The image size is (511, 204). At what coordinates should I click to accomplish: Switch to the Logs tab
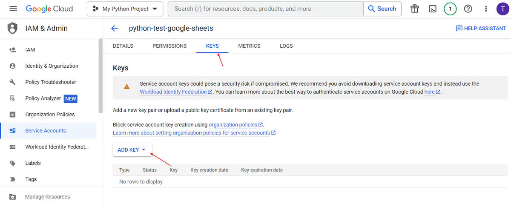(286, 46)
